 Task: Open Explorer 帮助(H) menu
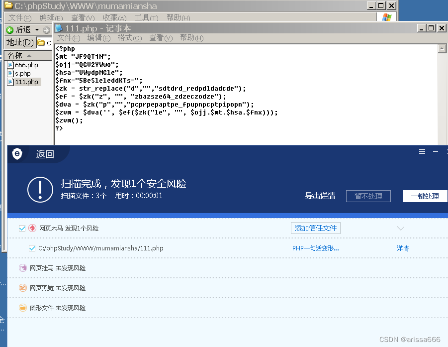pos(179,18)
